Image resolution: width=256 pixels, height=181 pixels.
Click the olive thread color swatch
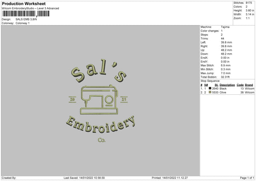click(x=210, y=92)
